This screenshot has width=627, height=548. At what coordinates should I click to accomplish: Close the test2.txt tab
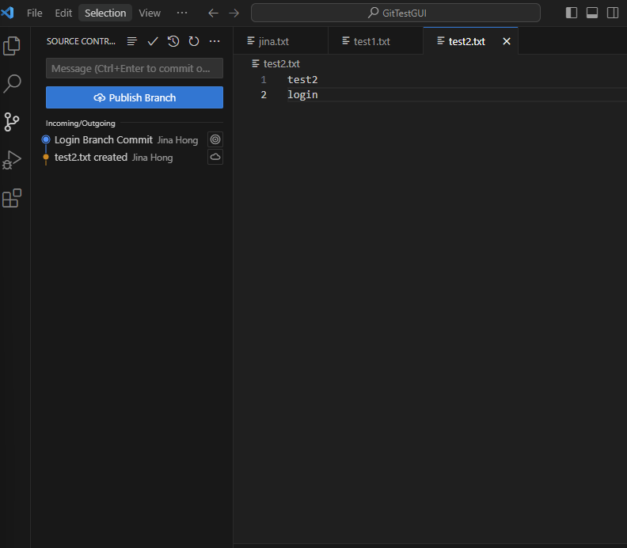coord(507,41)
